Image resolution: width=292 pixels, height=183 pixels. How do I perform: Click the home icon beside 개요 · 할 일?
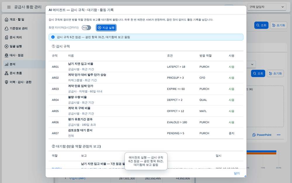pos(6,19)
